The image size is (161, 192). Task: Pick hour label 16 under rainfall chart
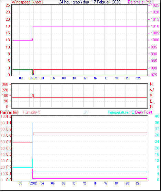click(x=105, y=183)
